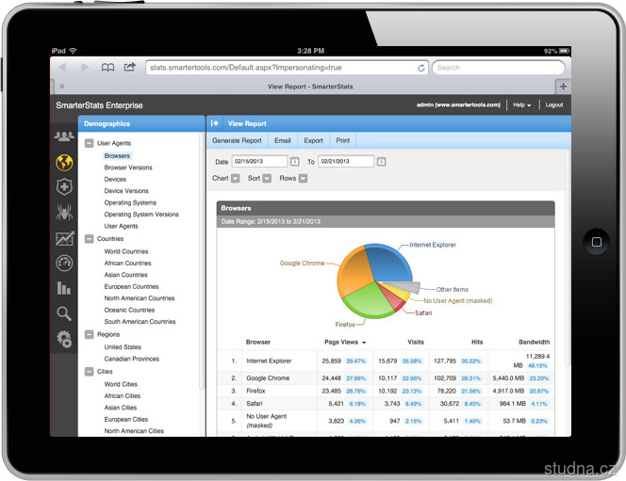
Task: Collapse the Regions tree group
Action: pos(89,334)
